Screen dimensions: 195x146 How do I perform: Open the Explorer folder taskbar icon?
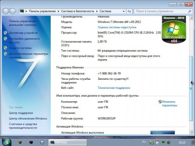pos(31,142)
